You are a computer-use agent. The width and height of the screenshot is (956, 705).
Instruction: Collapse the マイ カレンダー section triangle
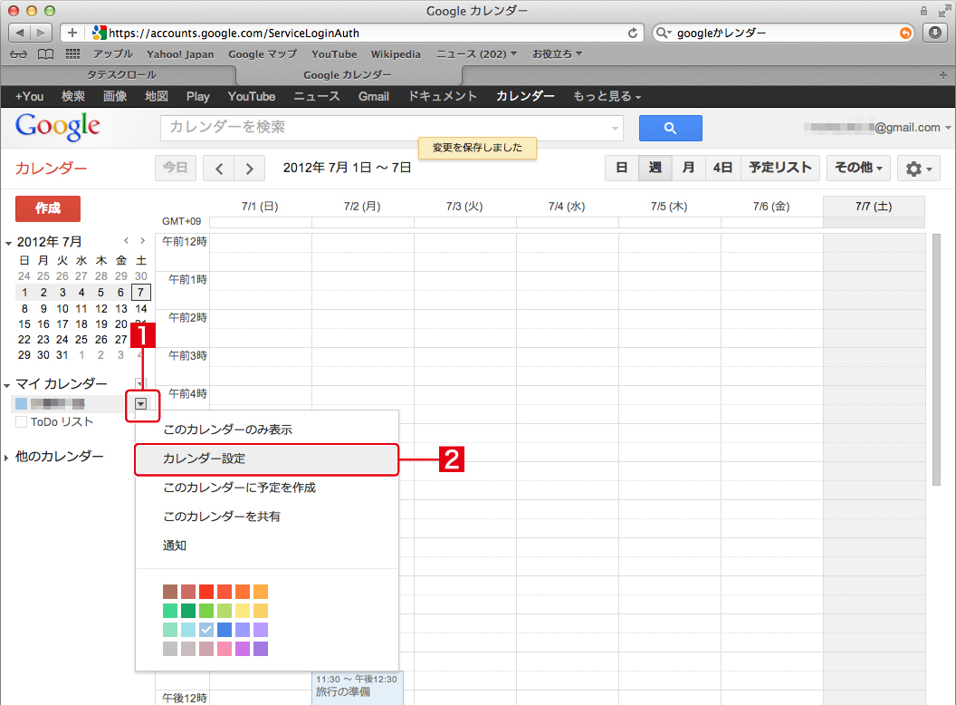pos(7,385)
